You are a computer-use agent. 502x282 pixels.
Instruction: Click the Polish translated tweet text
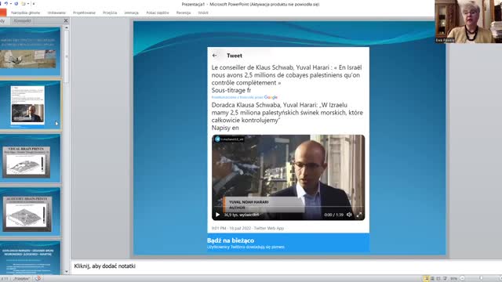point(287,116)
